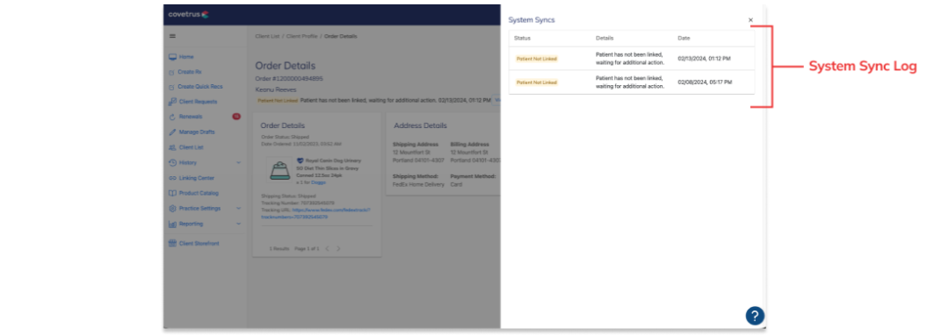Toggle the hamburger sidebar menu

click(172, 36)
